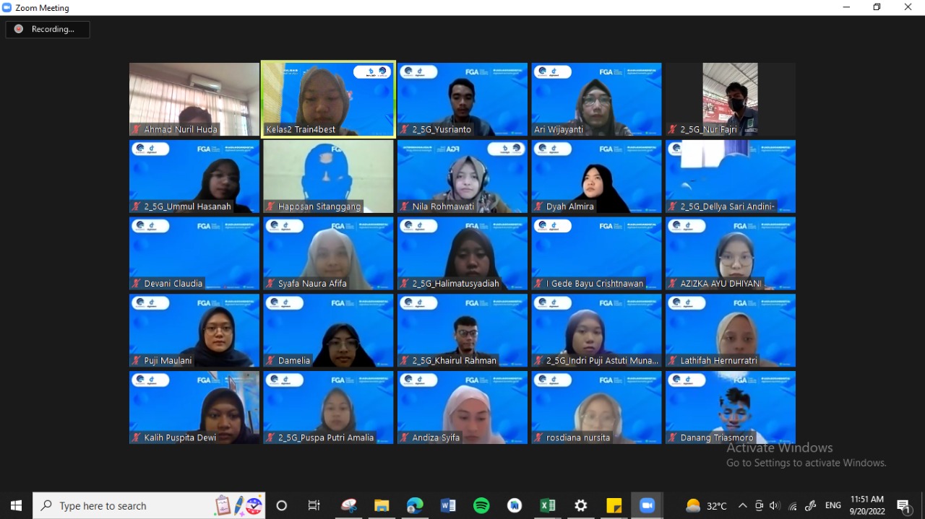The height and width of the screenshot is (519, 925).
Task: Open Spotify from the taskbar
Action: point(481,505)
